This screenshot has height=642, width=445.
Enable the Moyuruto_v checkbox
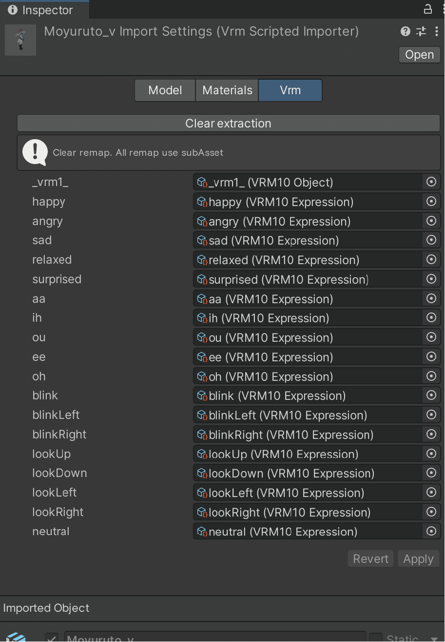click(52, 638)
